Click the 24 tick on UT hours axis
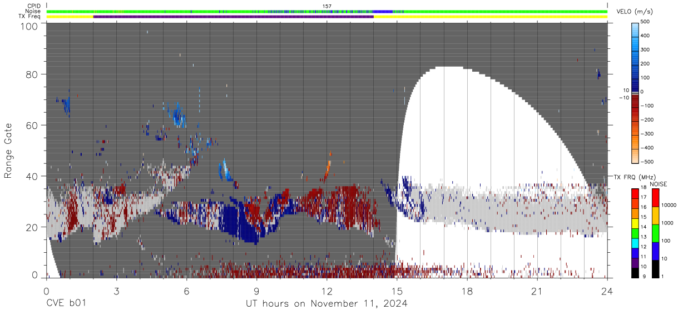 coord(607,291)
